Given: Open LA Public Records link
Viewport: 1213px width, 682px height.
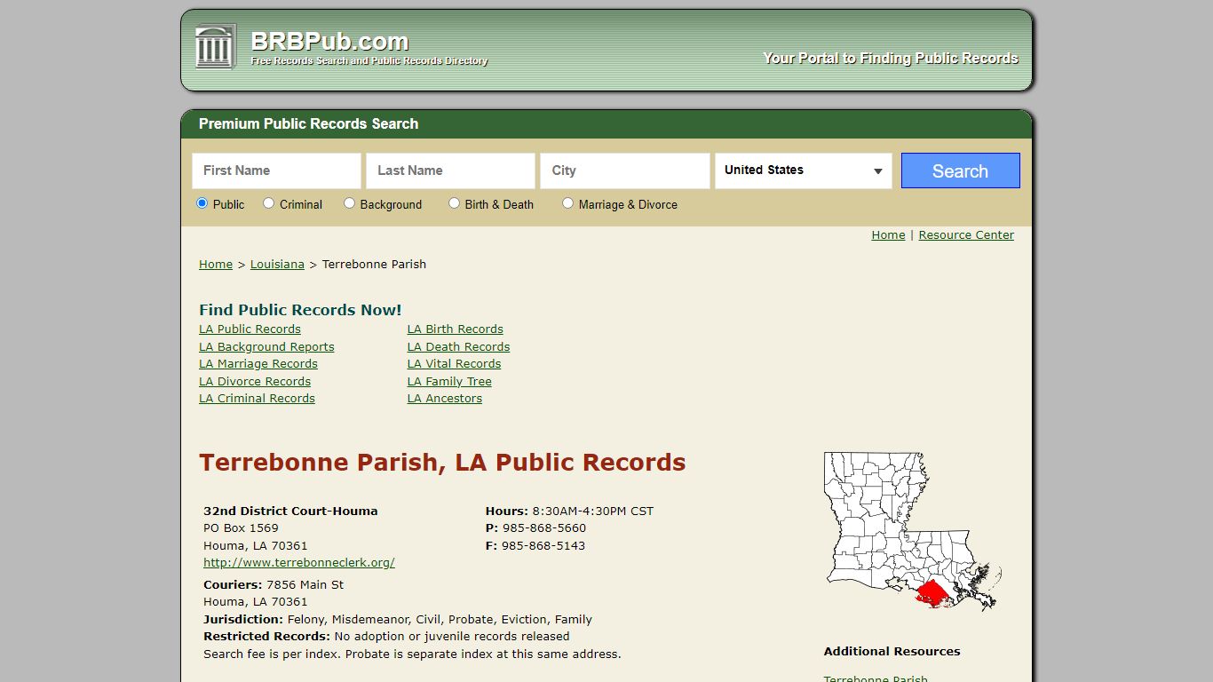Looking at the screenshot, I should pos(250,329).
